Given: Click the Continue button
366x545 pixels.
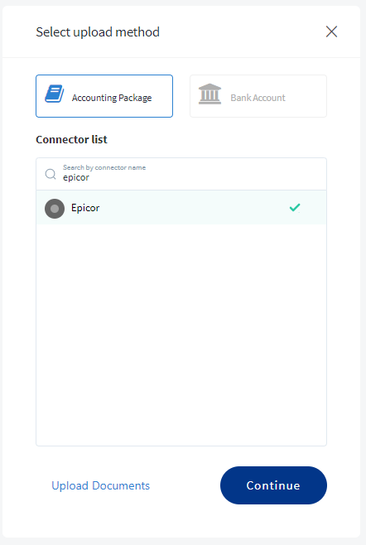Looking at the screenshot, I should pos(273,485).
